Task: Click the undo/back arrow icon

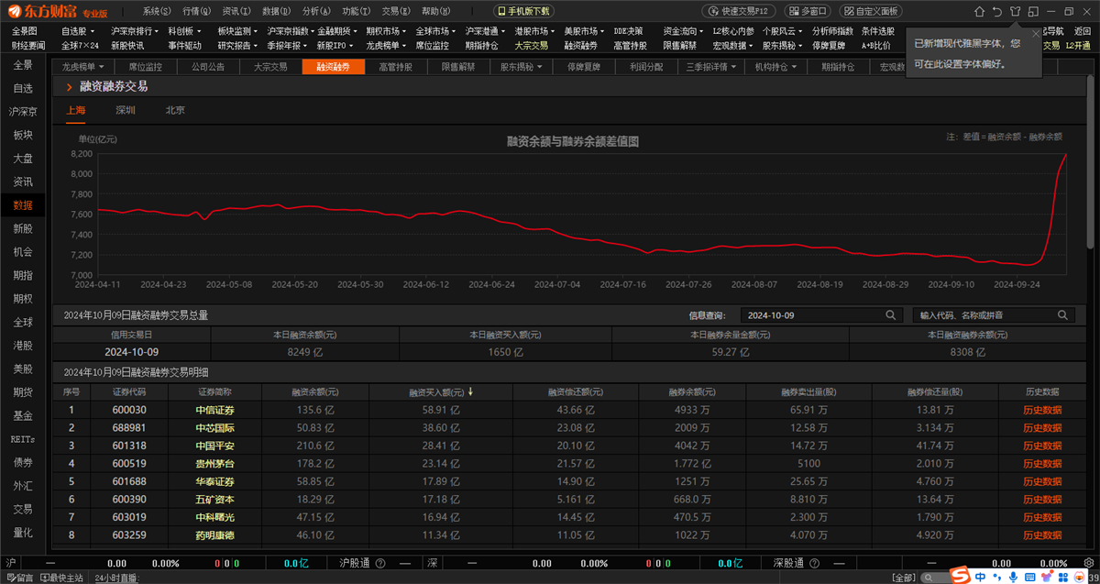Action: pyautogui.click(x=996, y=11)
